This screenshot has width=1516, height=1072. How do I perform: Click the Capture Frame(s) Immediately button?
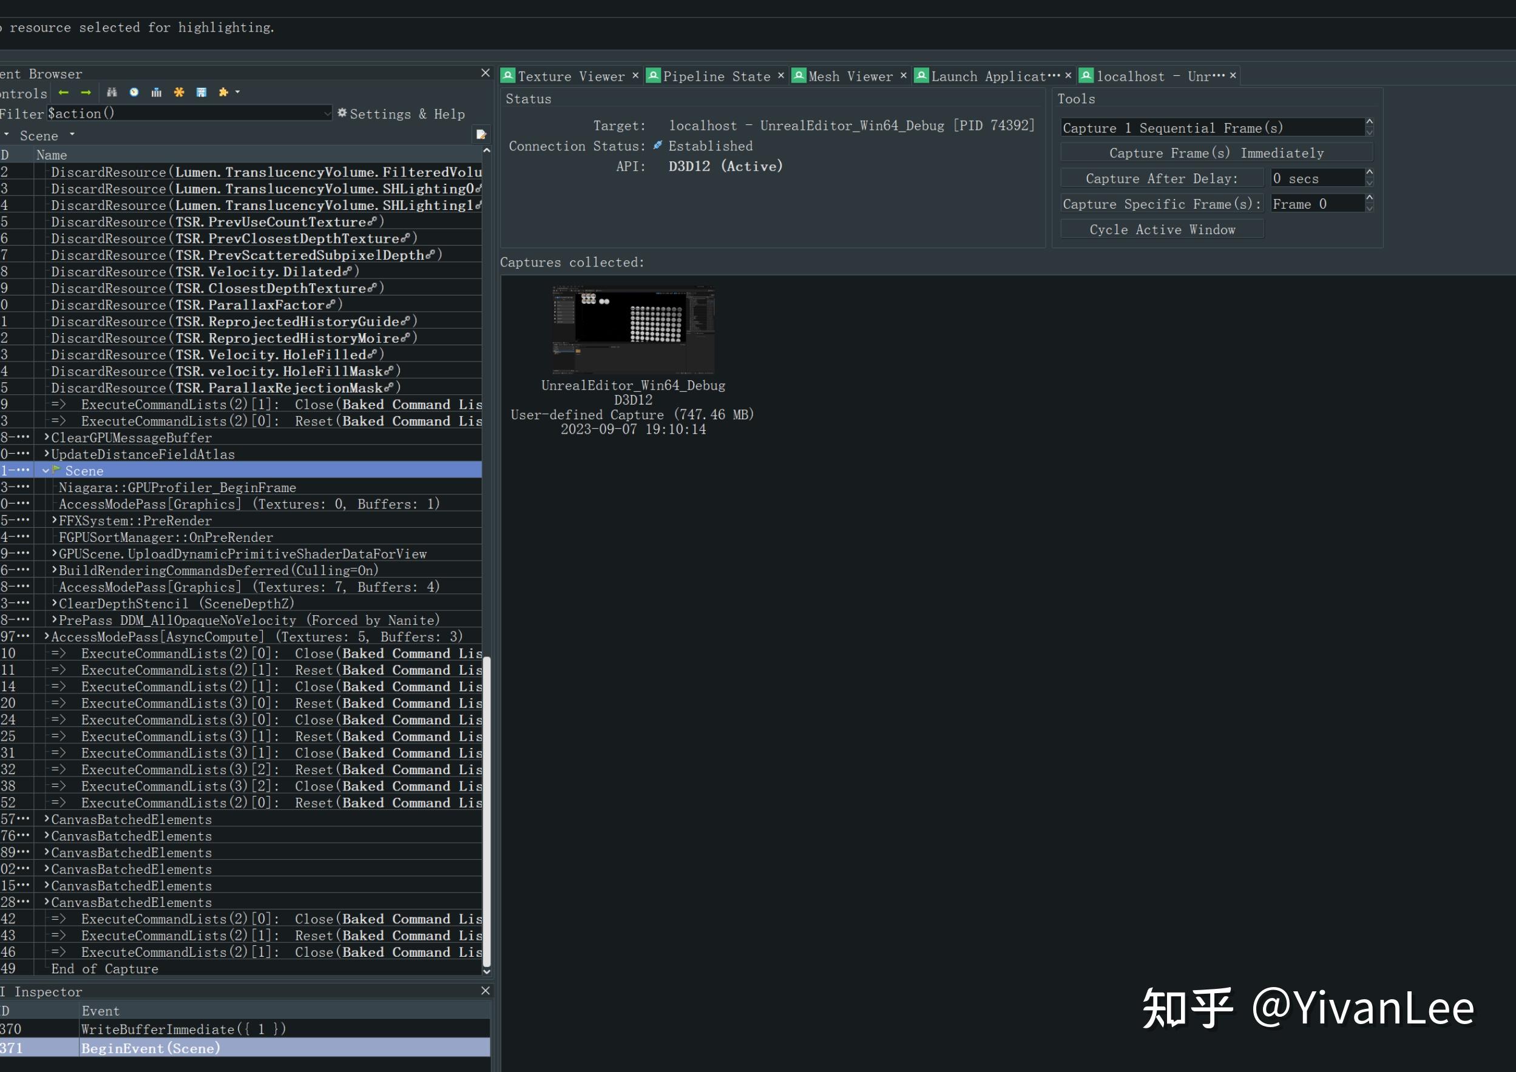click(1216, 152)
